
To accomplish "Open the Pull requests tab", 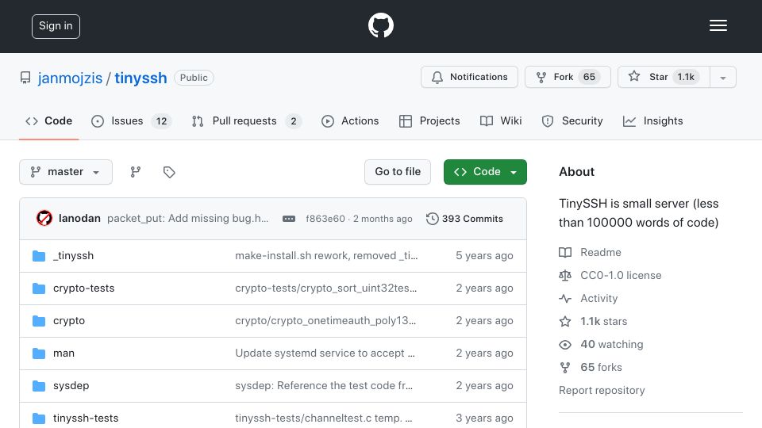I will coord(246,120).
